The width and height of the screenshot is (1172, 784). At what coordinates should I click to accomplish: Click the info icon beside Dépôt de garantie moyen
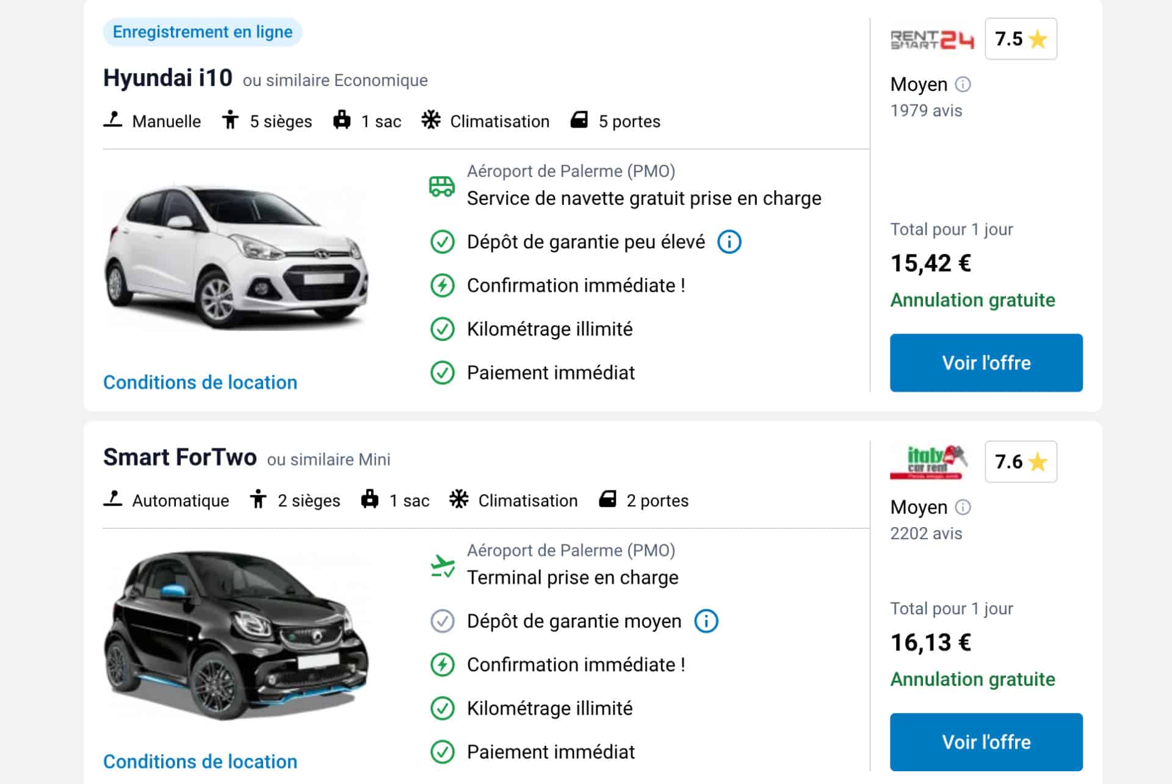click(x=706, y=621)
